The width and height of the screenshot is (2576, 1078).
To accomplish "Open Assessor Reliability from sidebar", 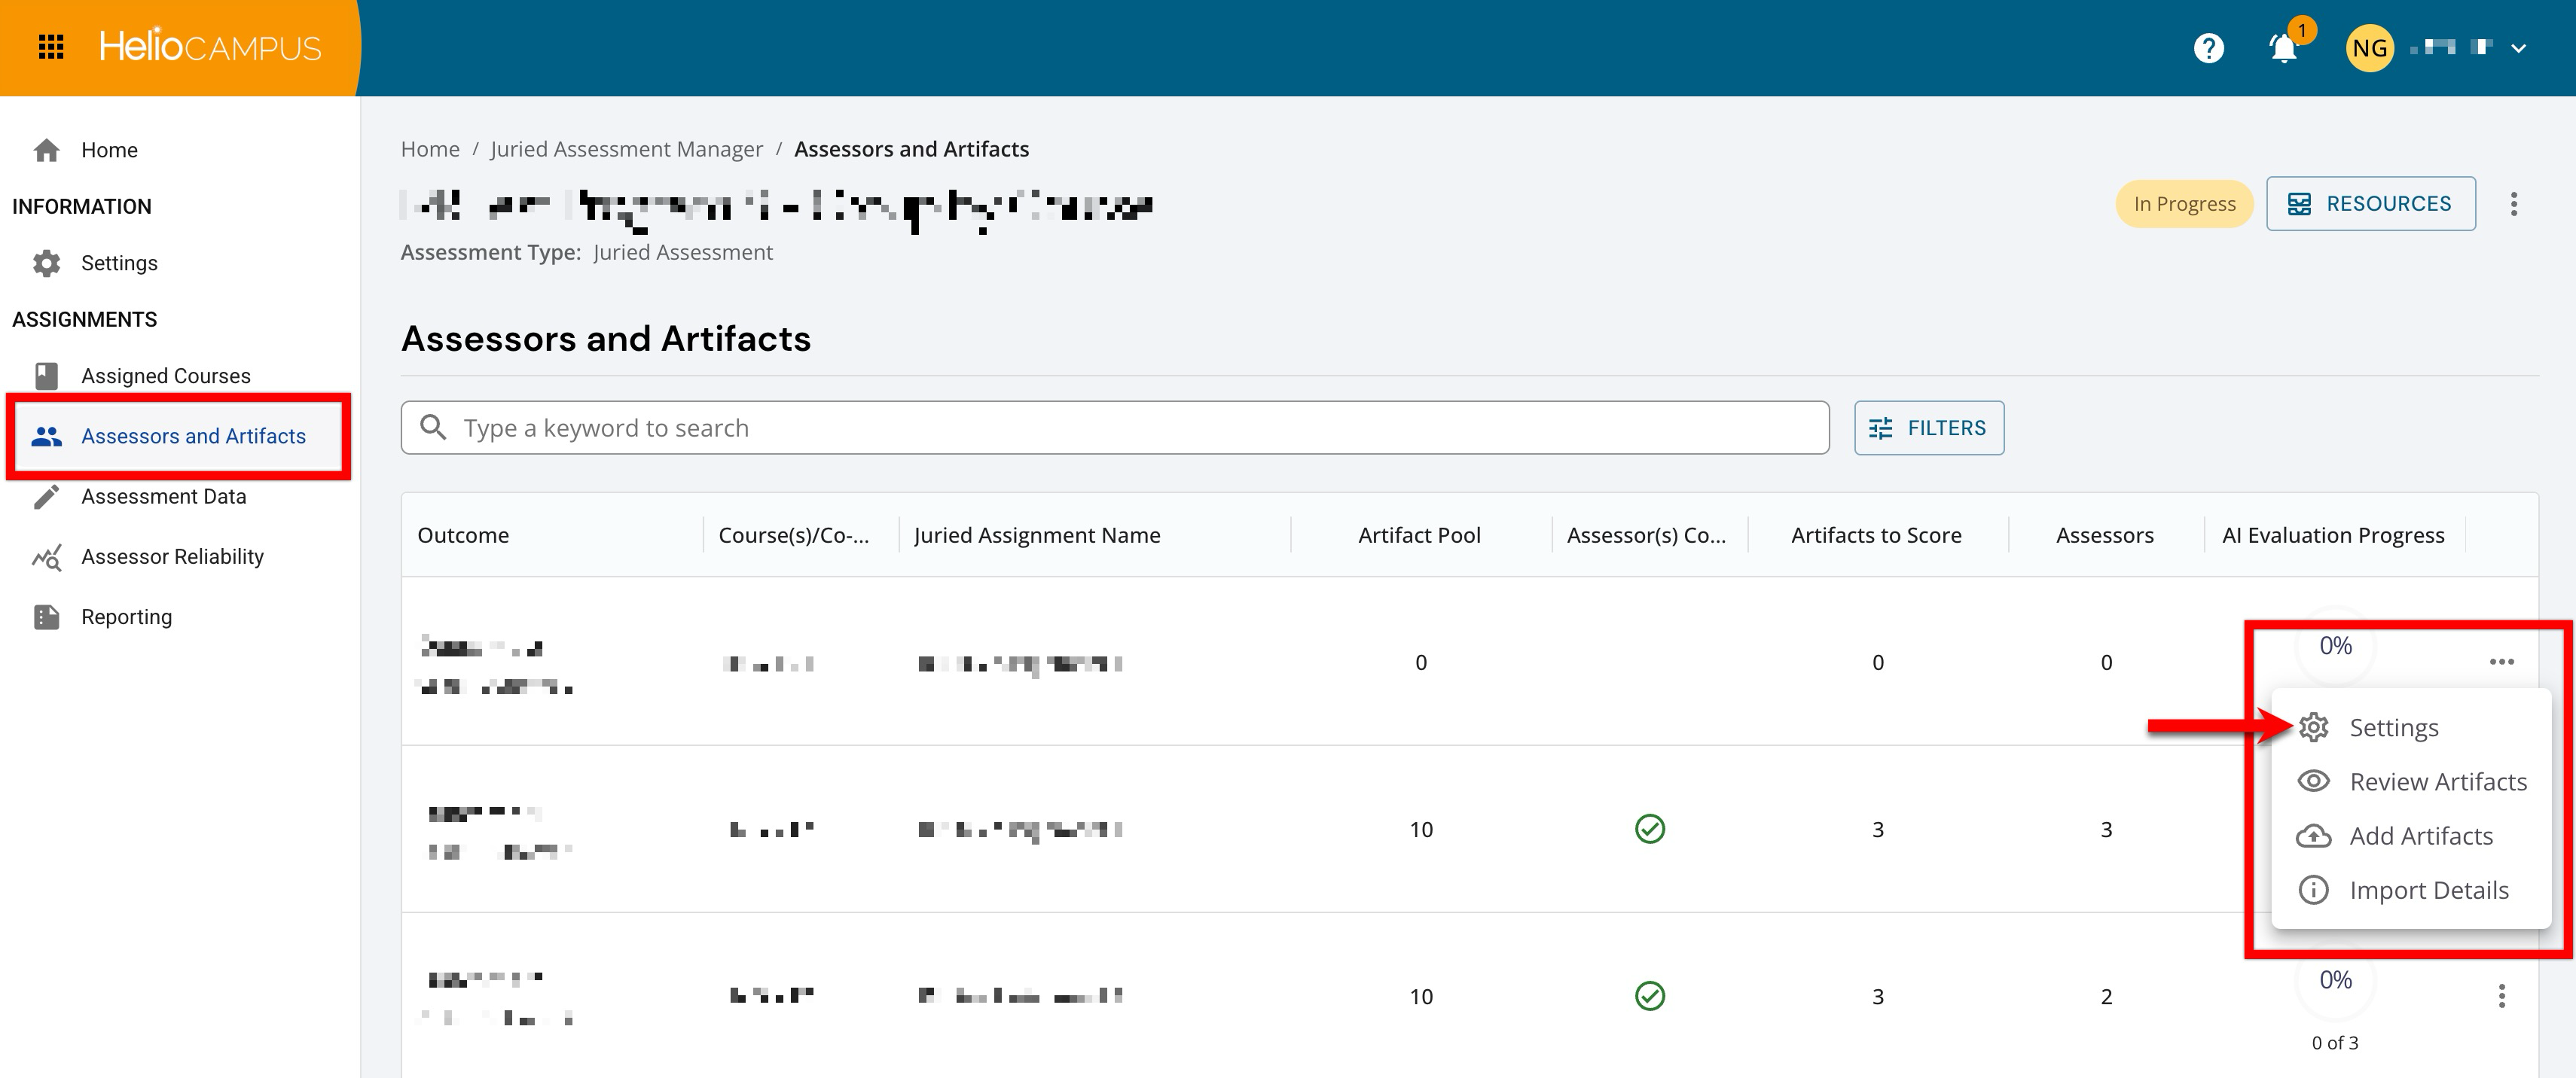I will 172,556.
